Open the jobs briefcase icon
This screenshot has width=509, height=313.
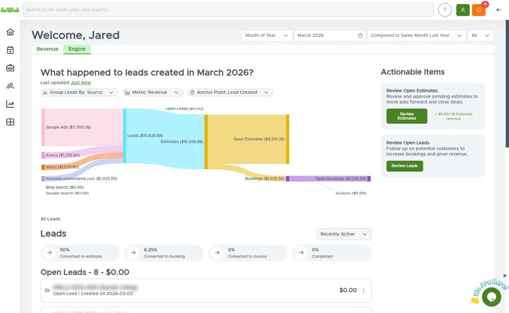(10, 68)
